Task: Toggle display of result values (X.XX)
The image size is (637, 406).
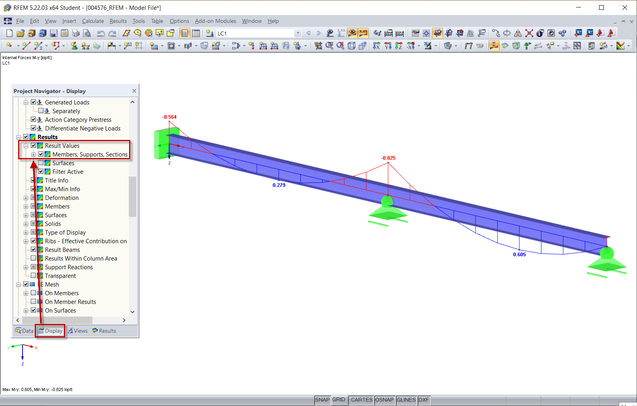Action: tap(363, 33)
